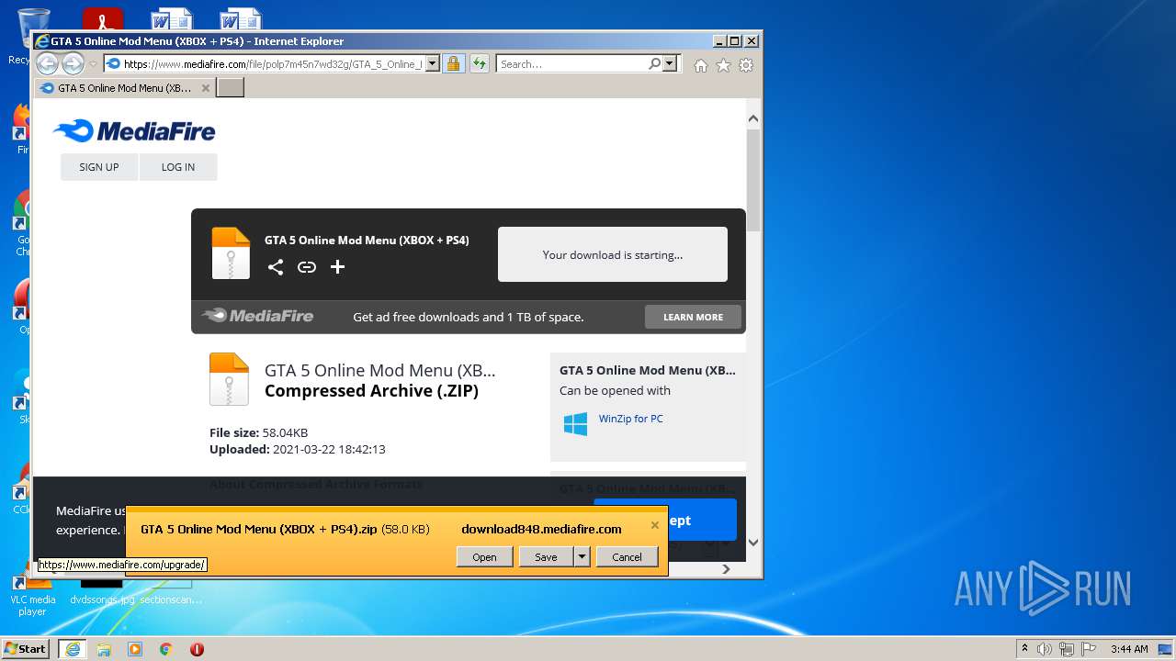Viewport: 1176px width, 661px height.
Task: Open the Start menu
Action: 26,648
